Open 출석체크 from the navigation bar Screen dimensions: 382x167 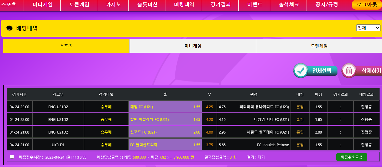click(289, 5)
